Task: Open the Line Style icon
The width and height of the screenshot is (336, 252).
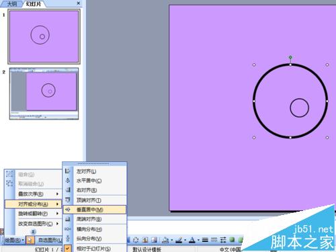Action: coord(205,240)
